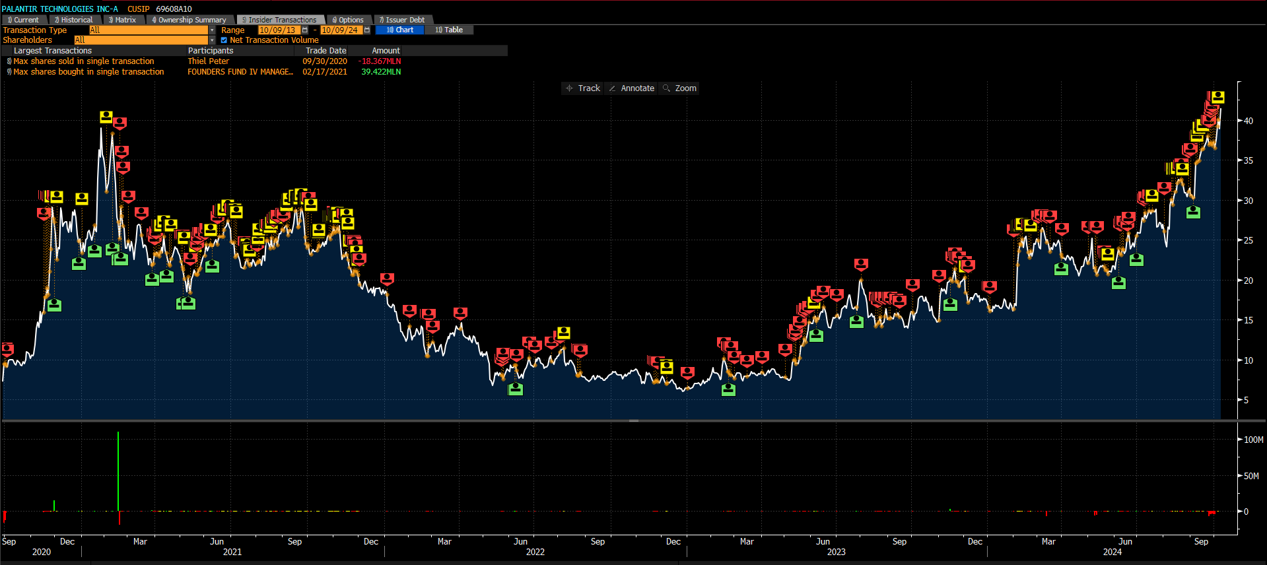Click green insider marker below July 2023 price
Screen dimensions: 1267x565
pyautogui.click(x=856, y=321)
